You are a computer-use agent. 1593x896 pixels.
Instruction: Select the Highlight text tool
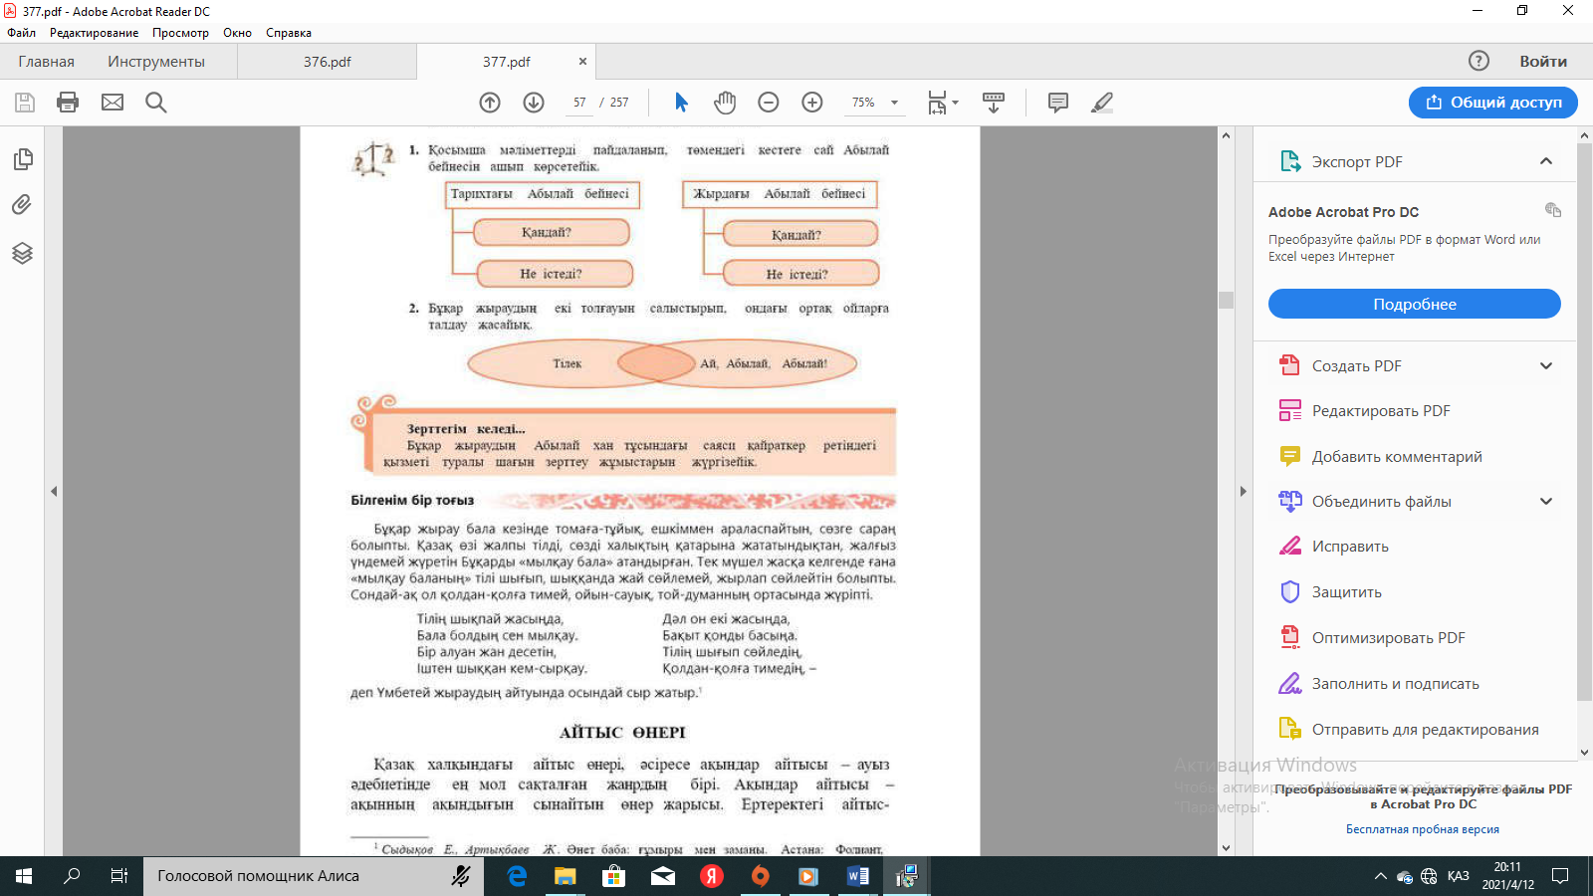(1102, 103)
